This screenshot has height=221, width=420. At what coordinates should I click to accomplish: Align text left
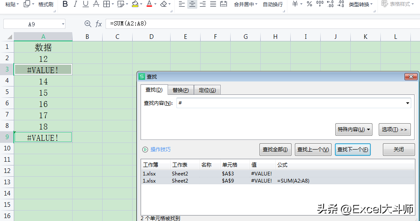181,4
